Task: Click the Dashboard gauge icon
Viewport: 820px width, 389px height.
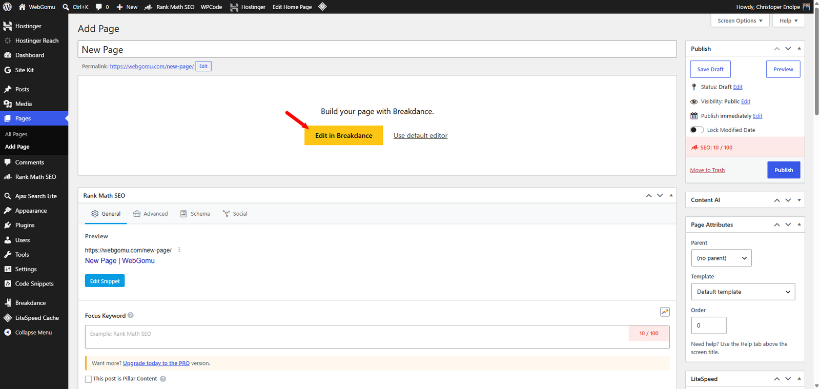Action: [x=8, y=55]
